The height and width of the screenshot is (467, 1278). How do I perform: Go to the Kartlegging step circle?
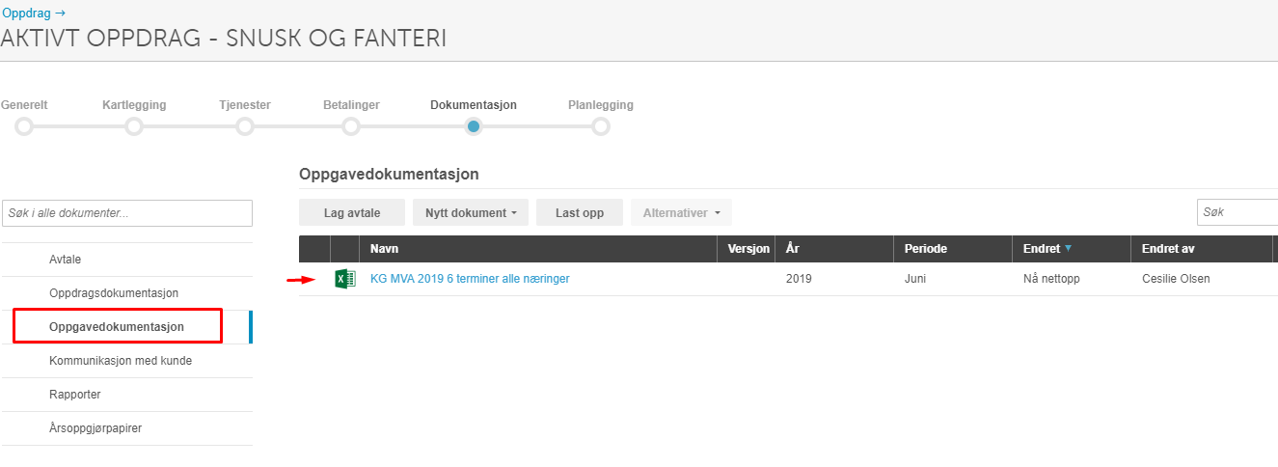coord(134,126)
